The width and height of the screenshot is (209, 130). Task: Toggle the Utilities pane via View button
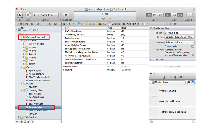click(x=179, y=15)
